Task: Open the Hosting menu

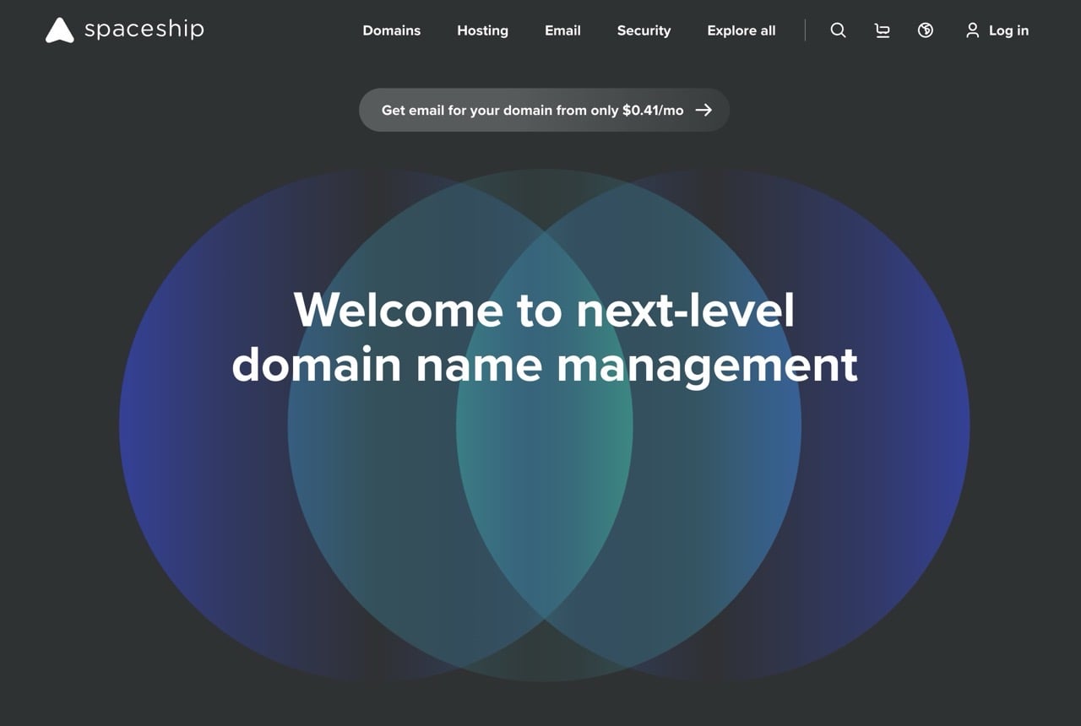Action: point(483,30)
